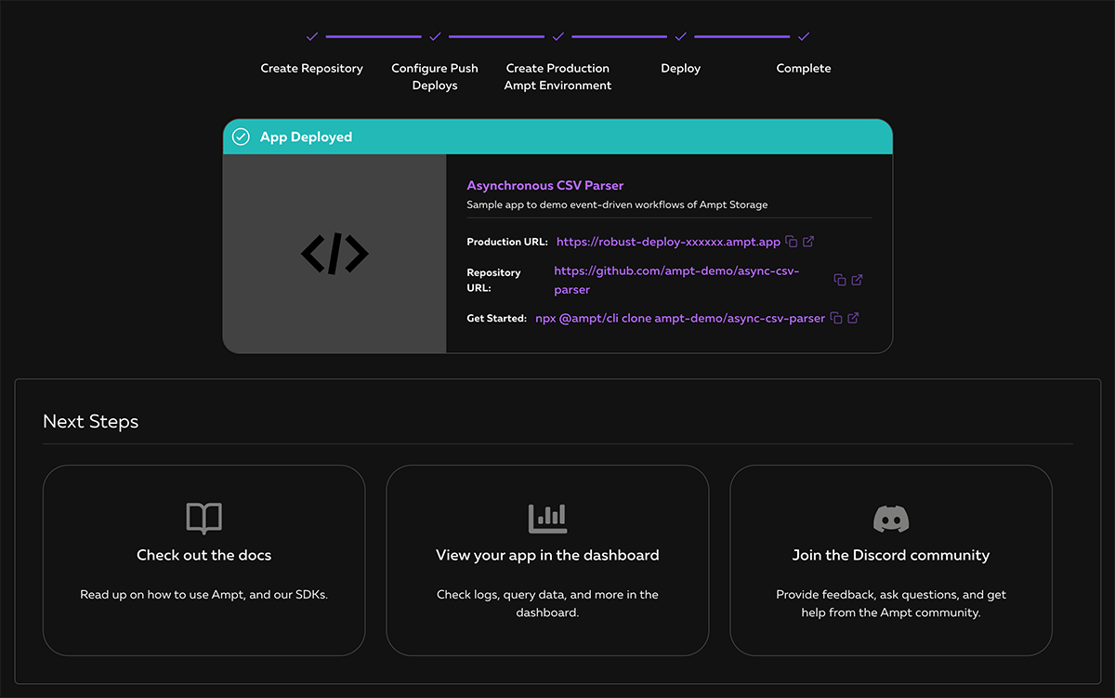The image size is (1115, 698).
Task: Click the Create Repository step
Action: (x=312, y=68)
